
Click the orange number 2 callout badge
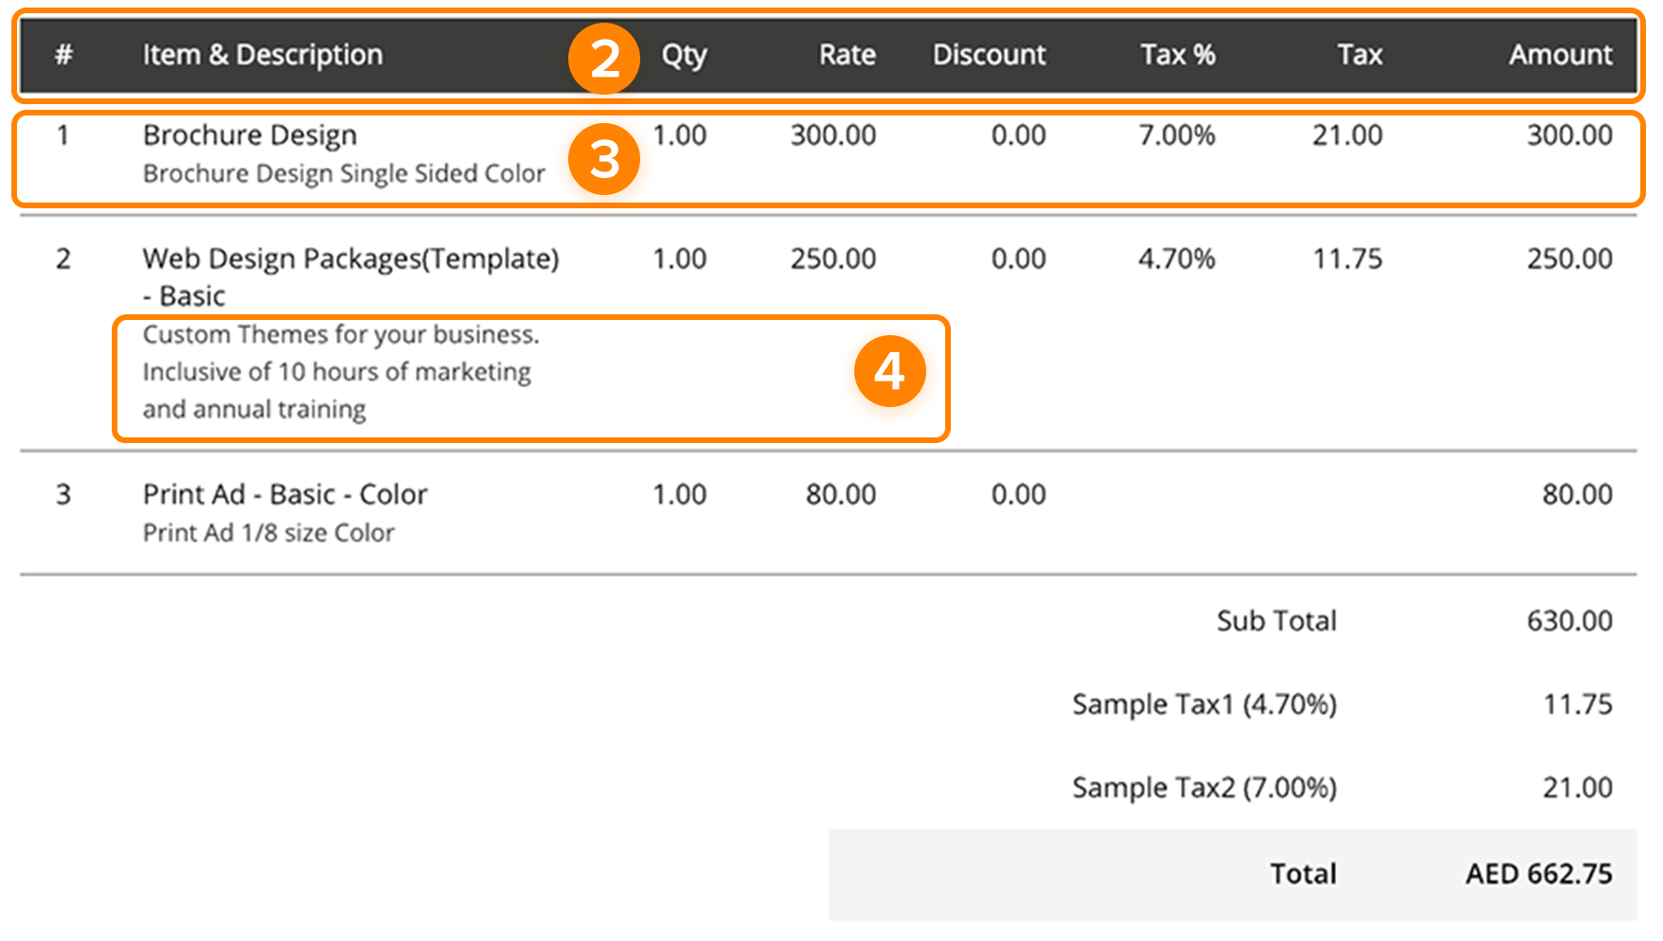pos(604,59)
